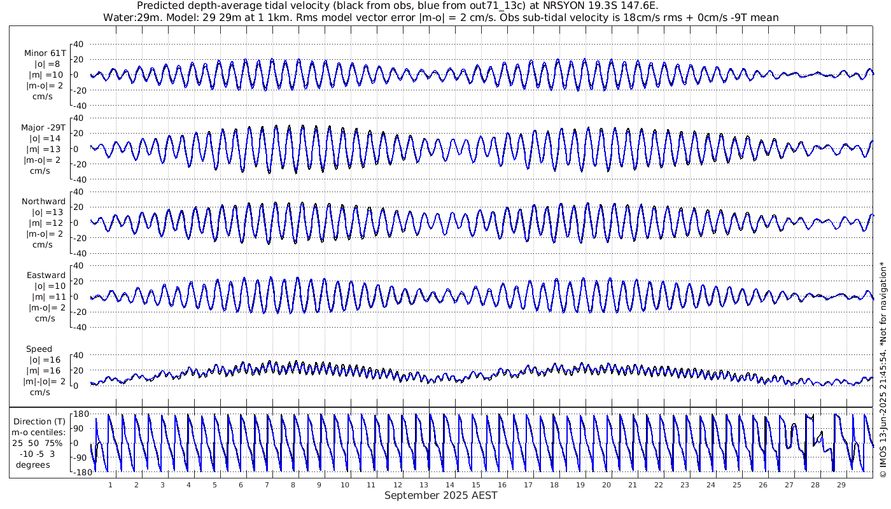
Task: Click the "Eastward" panel label
Action: 46,275
